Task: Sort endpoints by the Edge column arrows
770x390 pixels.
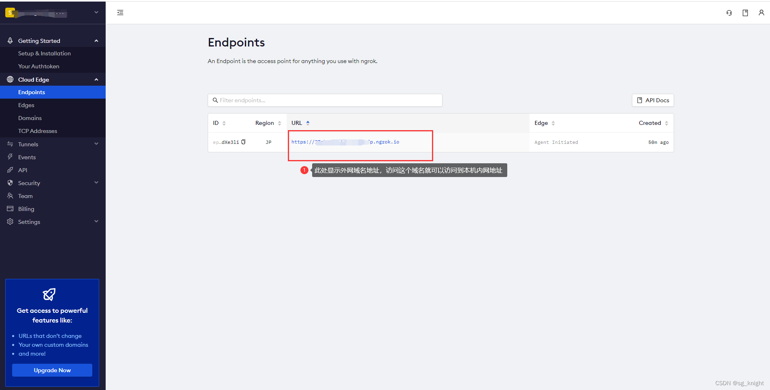Action: [x=553, y=123]
